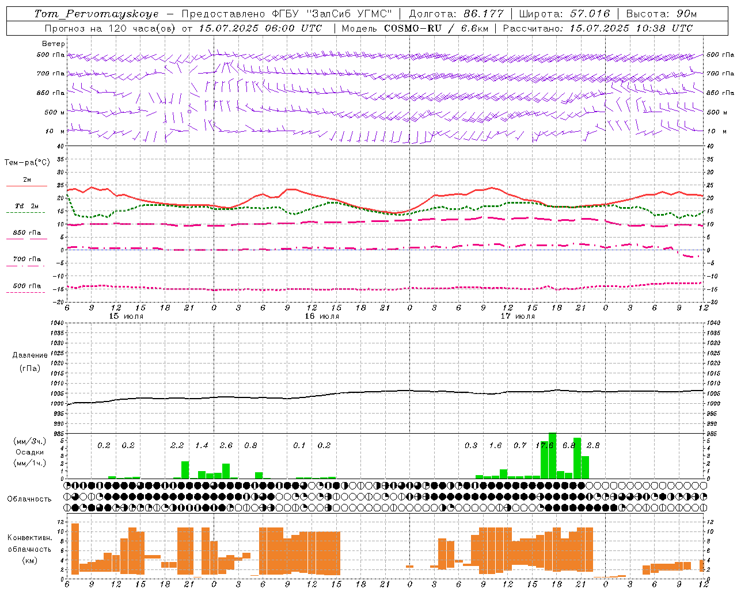
Task: Click the model name "COSMO-RU / 6.6км"
Action: [436, 28]
